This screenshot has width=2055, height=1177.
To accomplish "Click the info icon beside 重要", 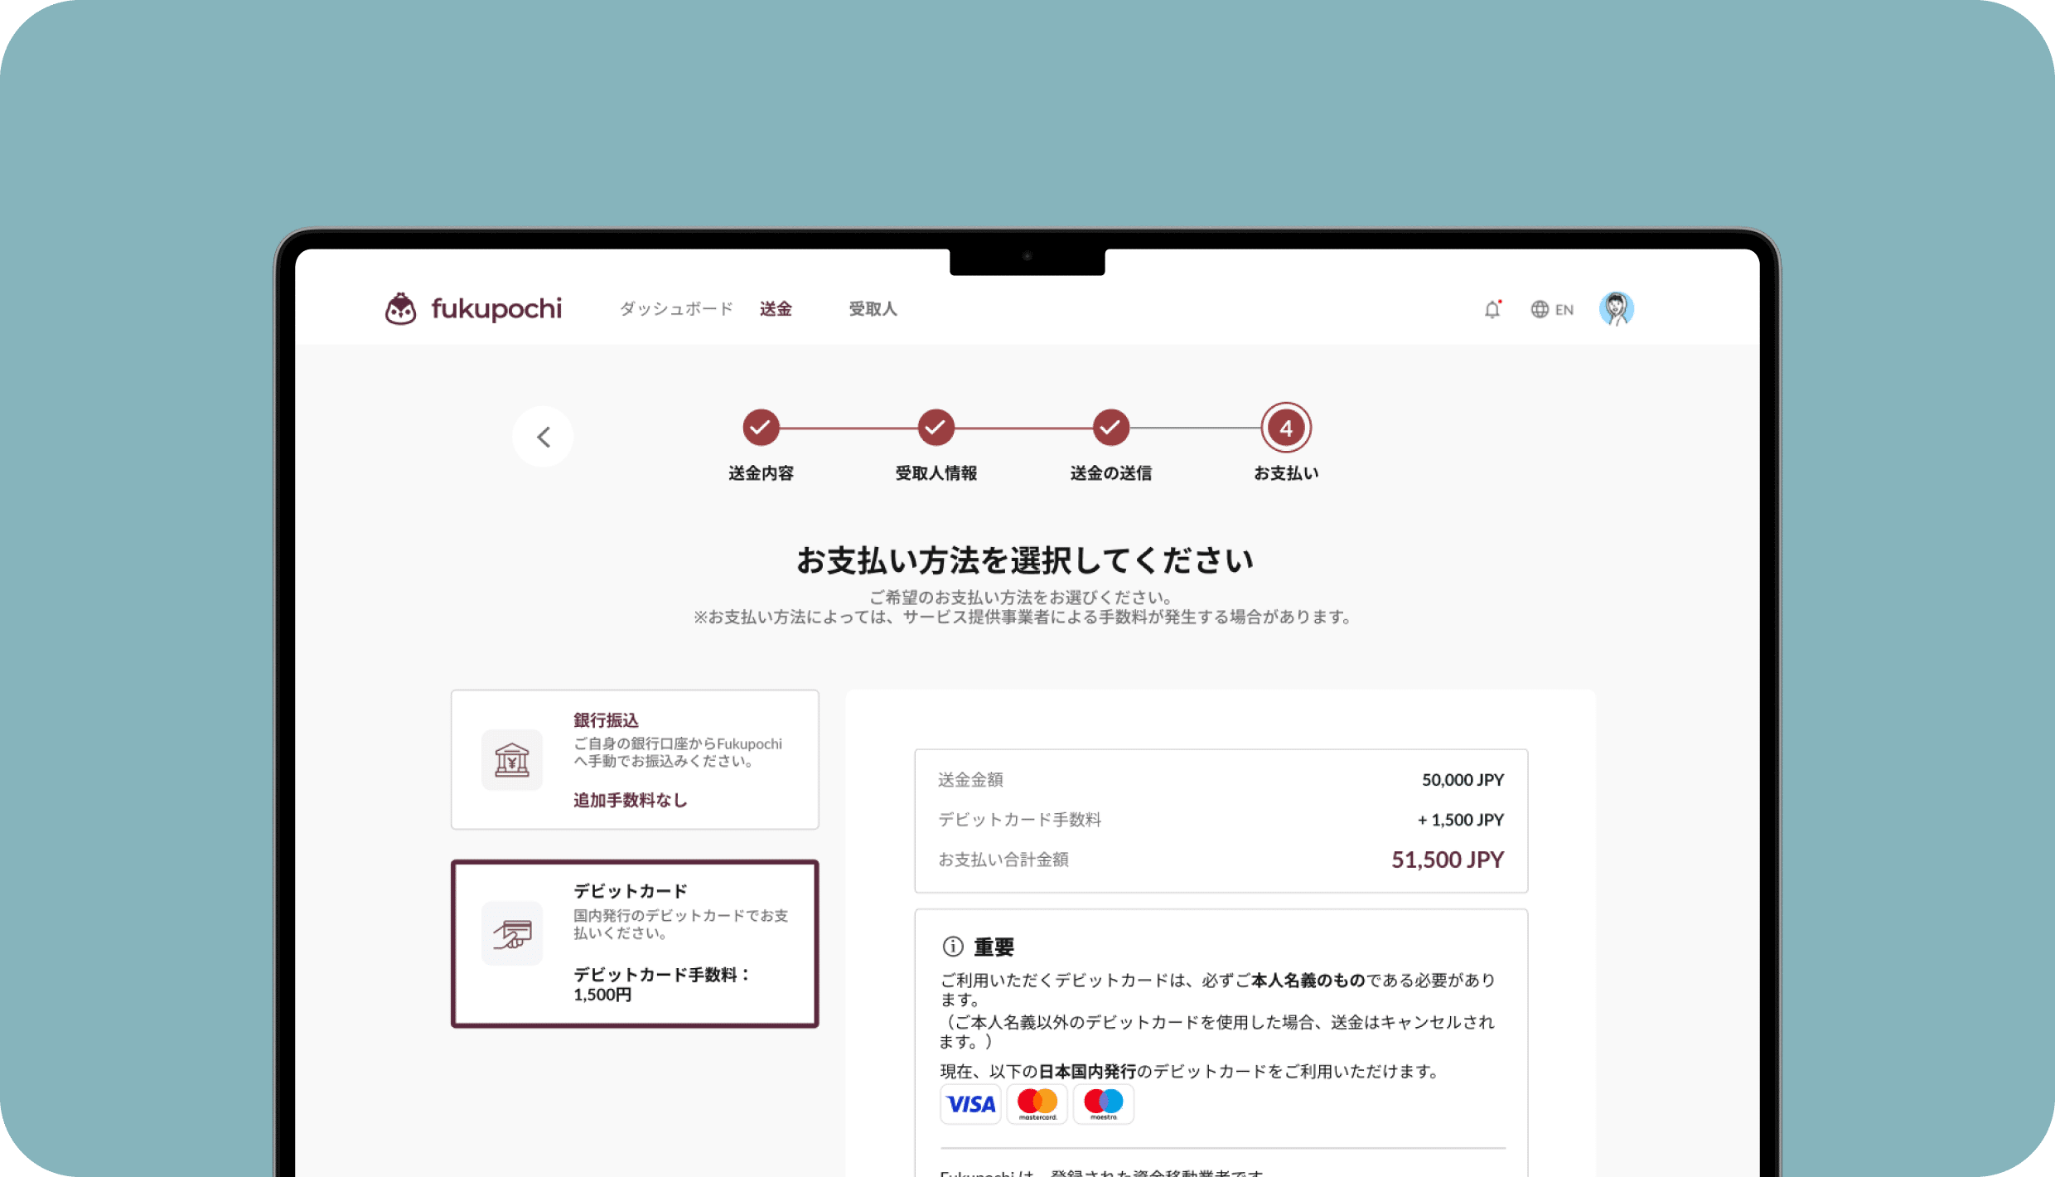I will (x=953, y=947).
